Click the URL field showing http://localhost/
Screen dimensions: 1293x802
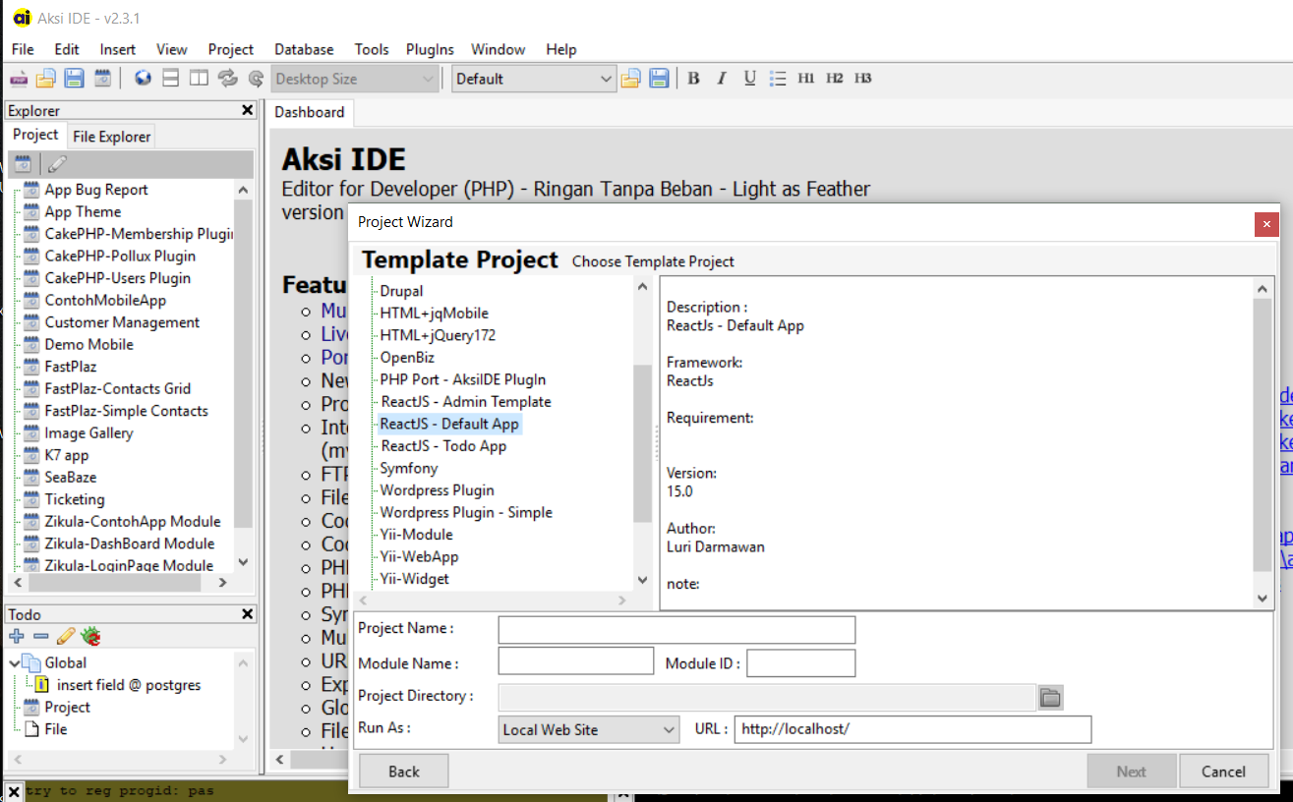click(912, 729)
